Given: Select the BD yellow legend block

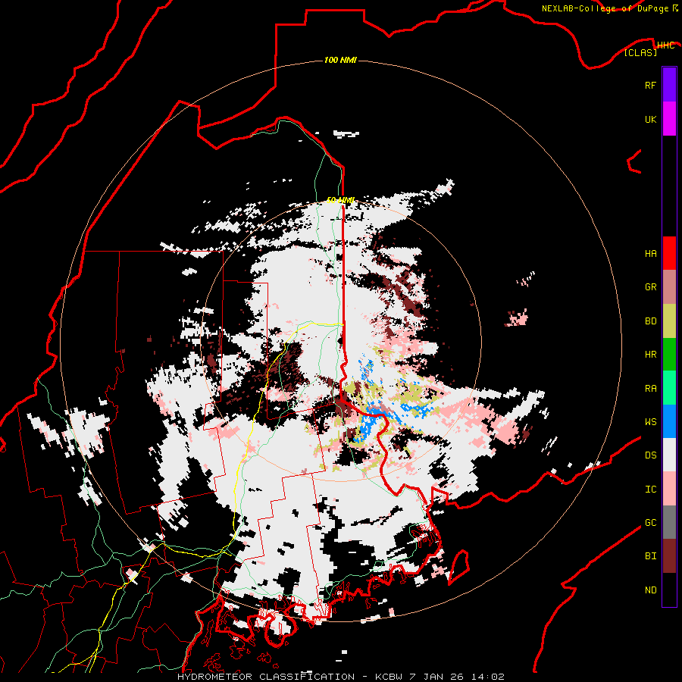Looking at the screenshot, I should tap(669, 321).
